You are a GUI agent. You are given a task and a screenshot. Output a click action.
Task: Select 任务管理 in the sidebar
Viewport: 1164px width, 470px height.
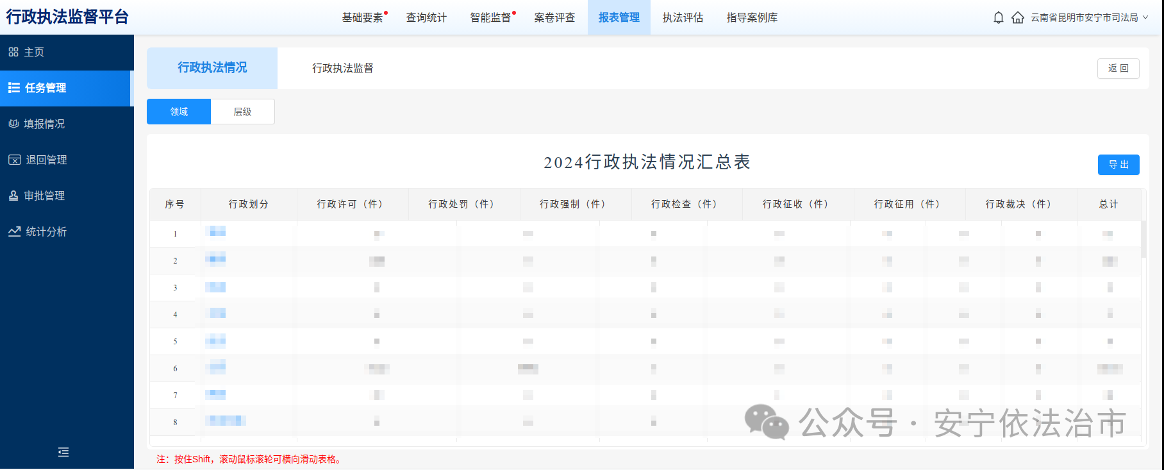(x=45, y=88)
